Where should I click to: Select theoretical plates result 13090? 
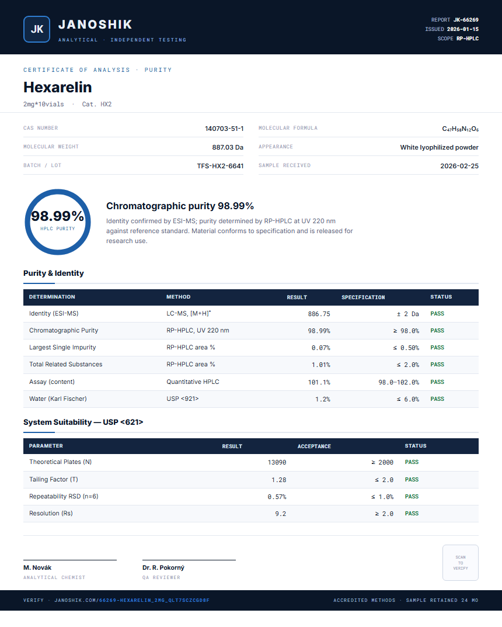coord(277,462)
